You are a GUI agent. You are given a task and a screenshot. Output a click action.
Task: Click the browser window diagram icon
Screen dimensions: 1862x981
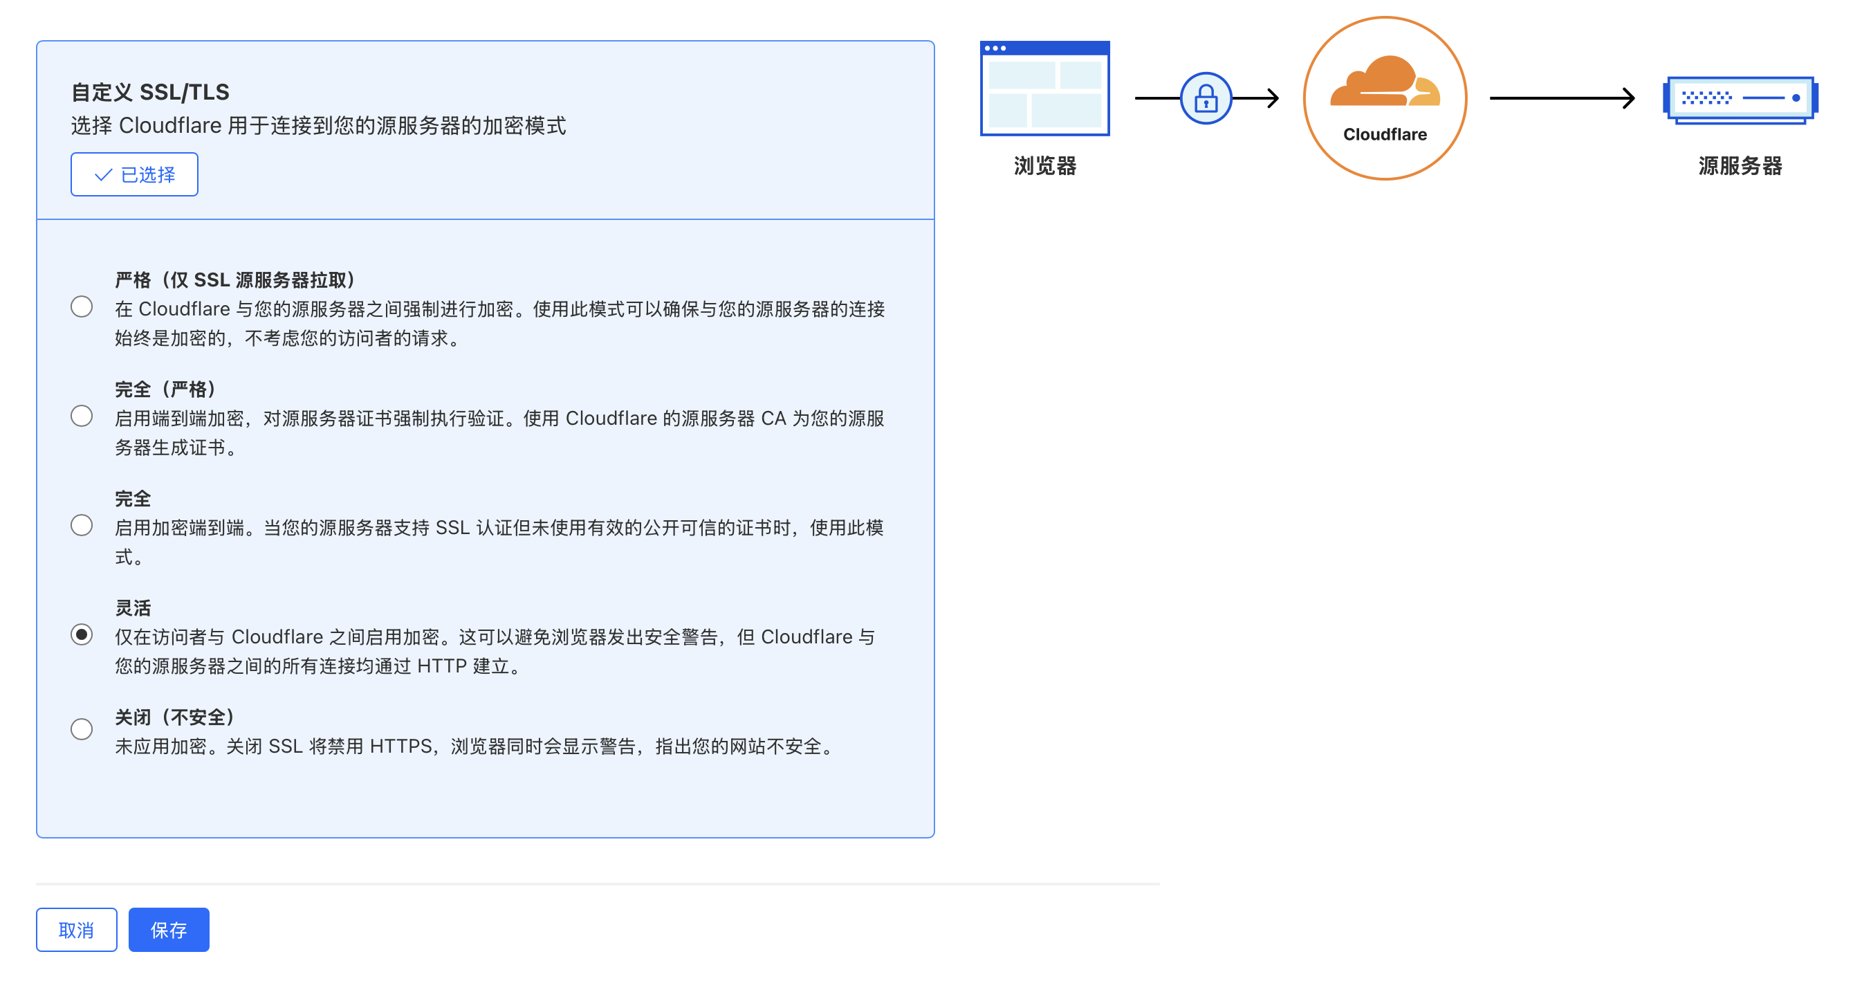pyautogui.click(x=1044, y=88)
